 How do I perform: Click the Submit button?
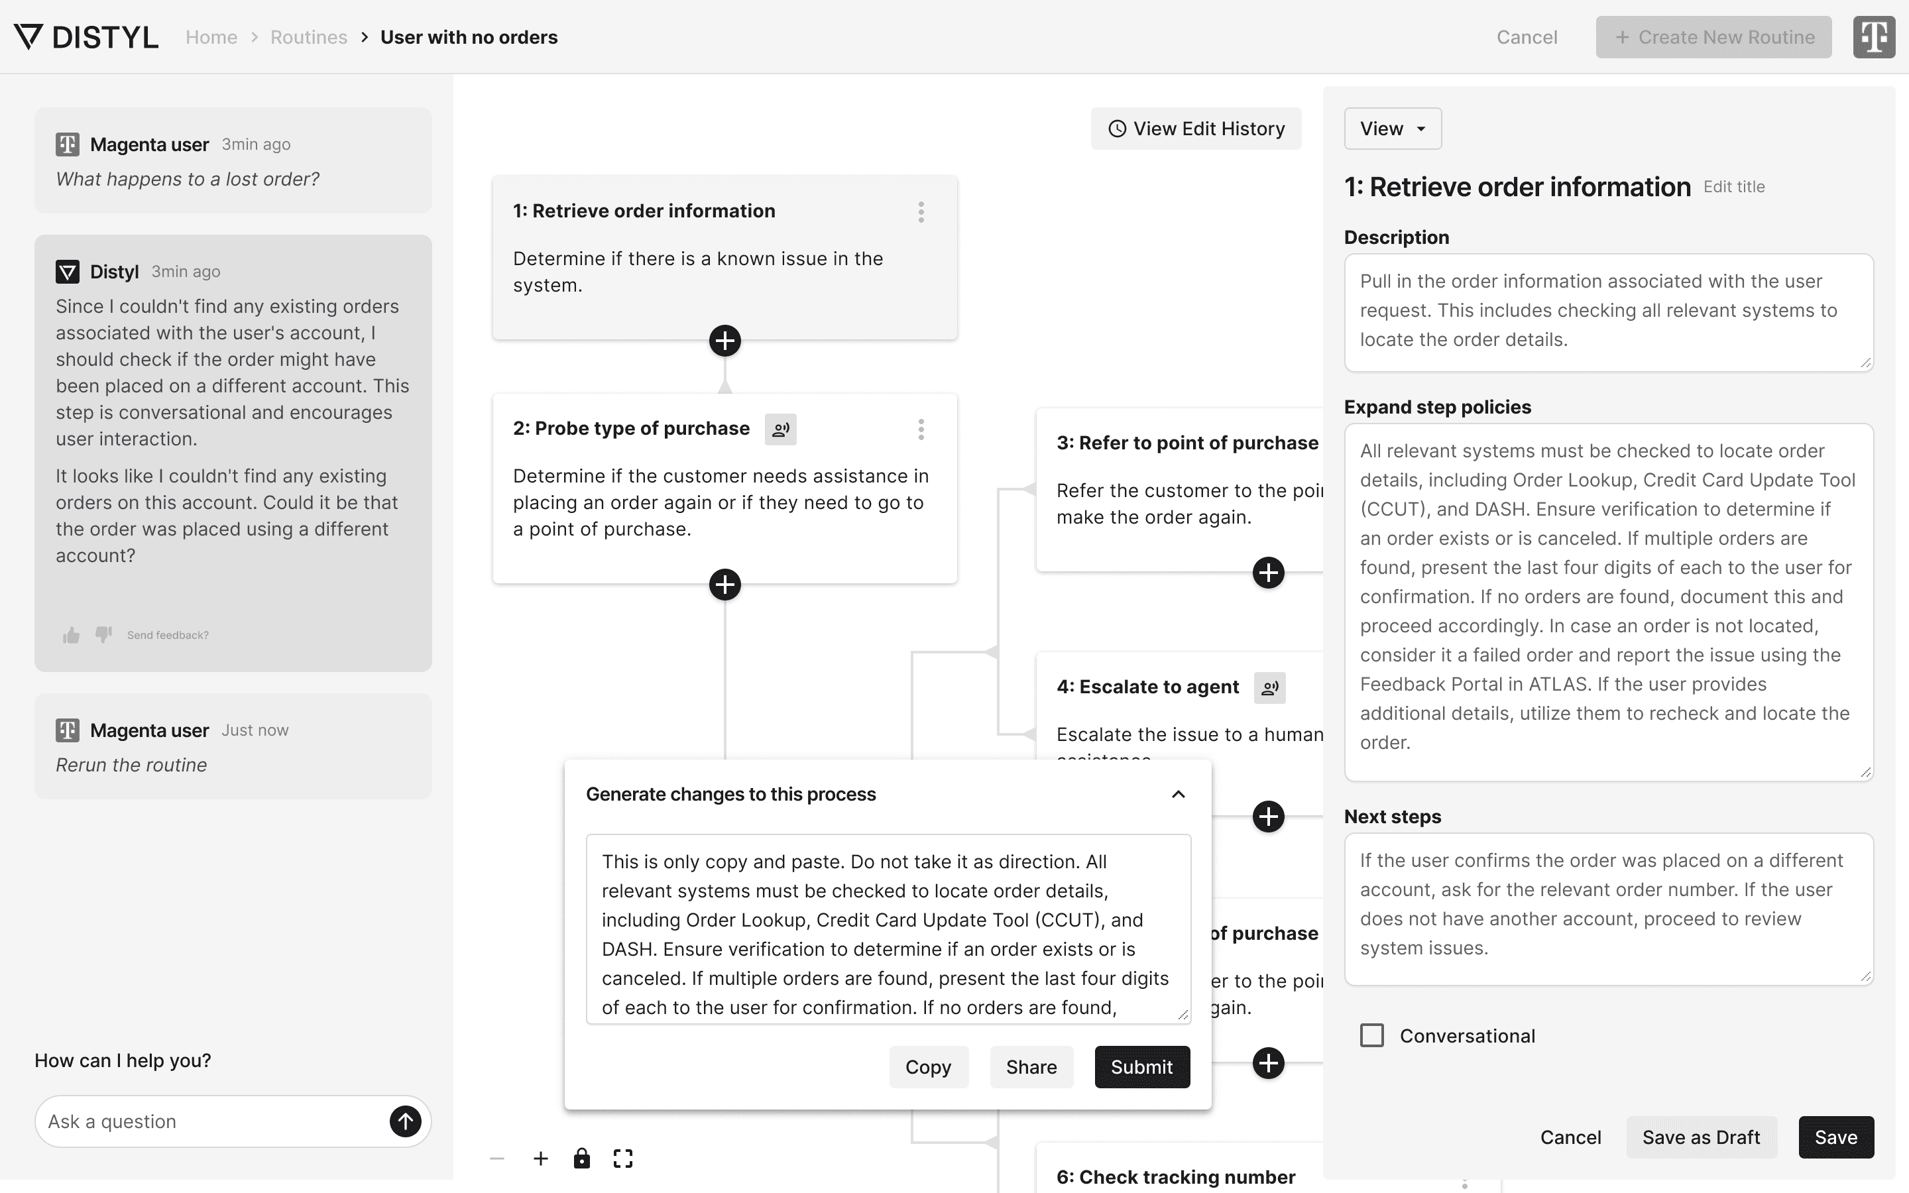click(x=1142, y=1067)
